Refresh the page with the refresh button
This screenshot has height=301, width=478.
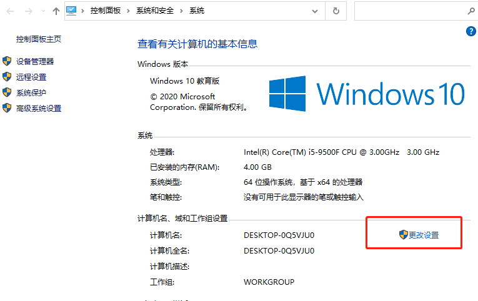pos(336,11)
